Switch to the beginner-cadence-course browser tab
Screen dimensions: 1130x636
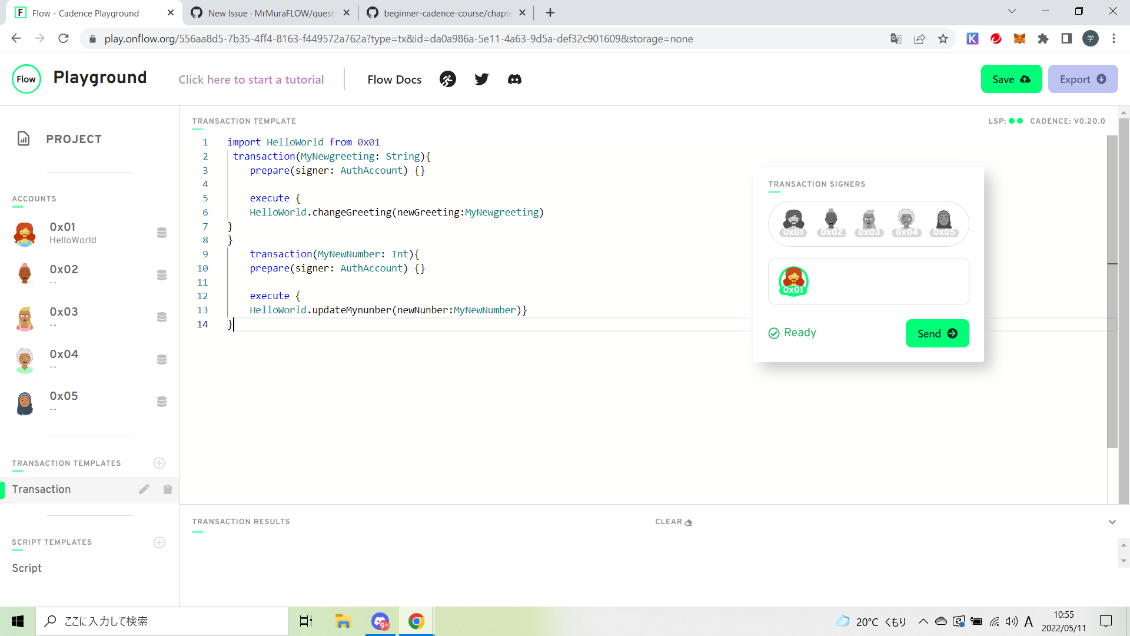pos(440,12)
